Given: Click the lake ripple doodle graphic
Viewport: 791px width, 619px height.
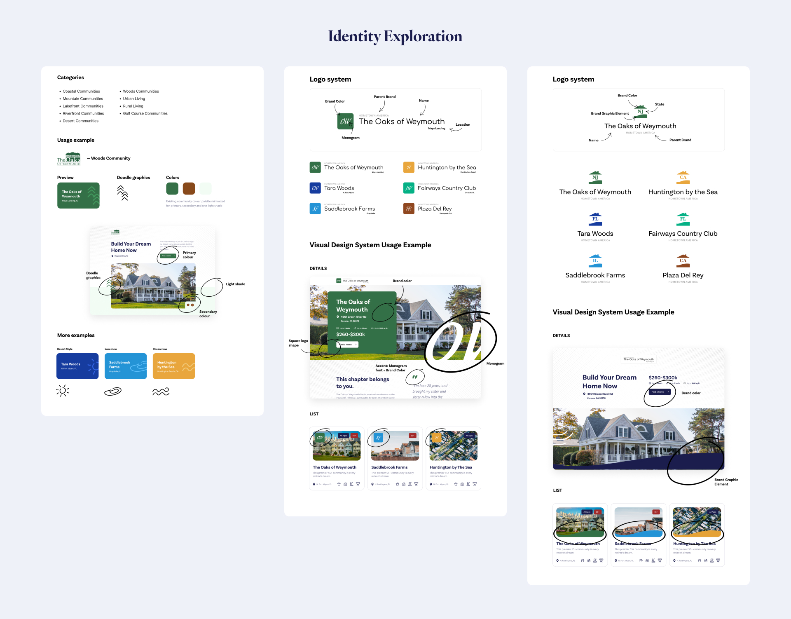Looking at the screenshot, I should (113, 391).
